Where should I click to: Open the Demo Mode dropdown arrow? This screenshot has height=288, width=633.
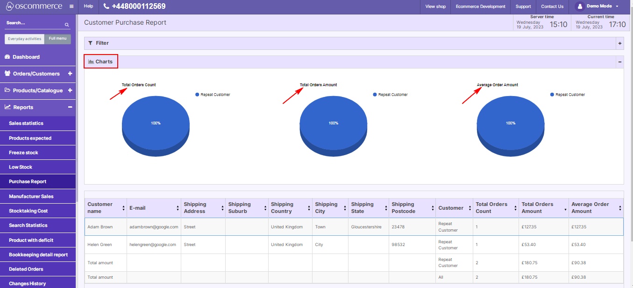tap(617, 7)
